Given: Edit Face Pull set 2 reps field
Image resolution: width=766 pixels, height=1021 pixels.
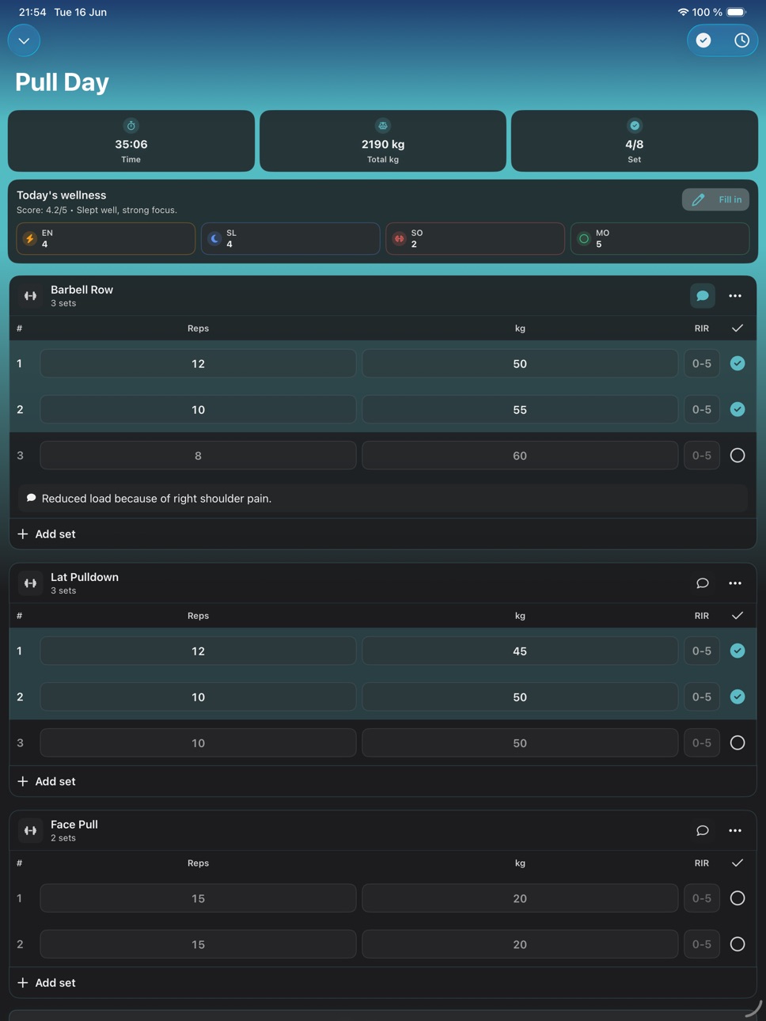Looking at the screenshot, I should [198, 944].
